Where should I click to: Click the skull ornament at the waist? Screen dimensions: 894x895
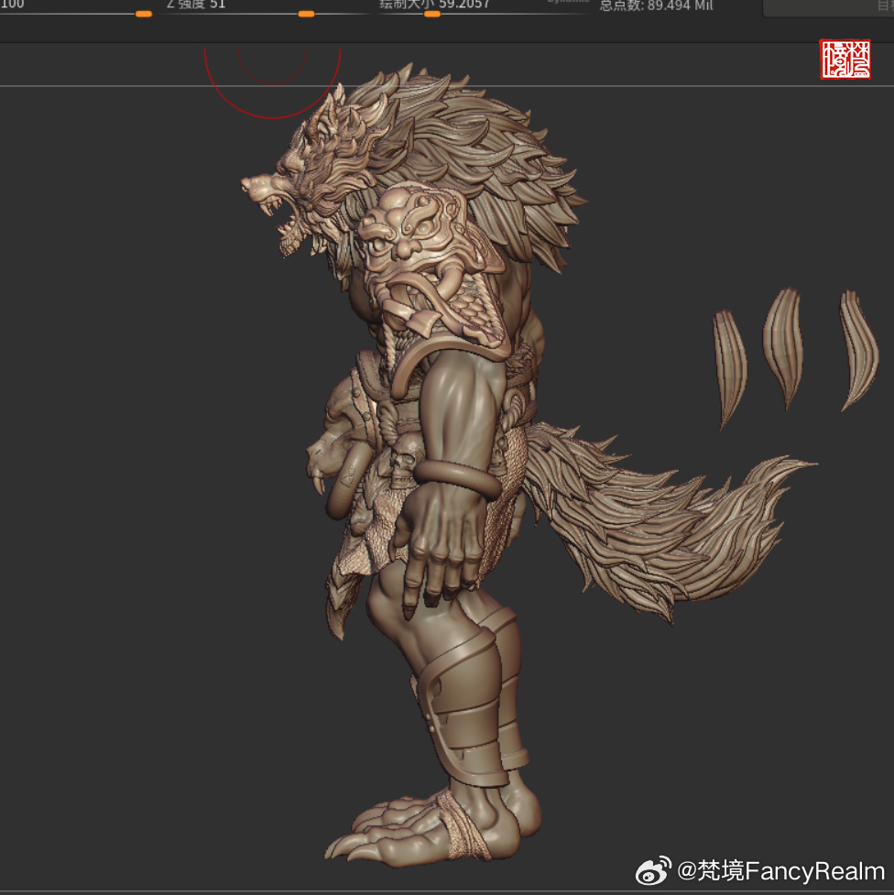402,463
